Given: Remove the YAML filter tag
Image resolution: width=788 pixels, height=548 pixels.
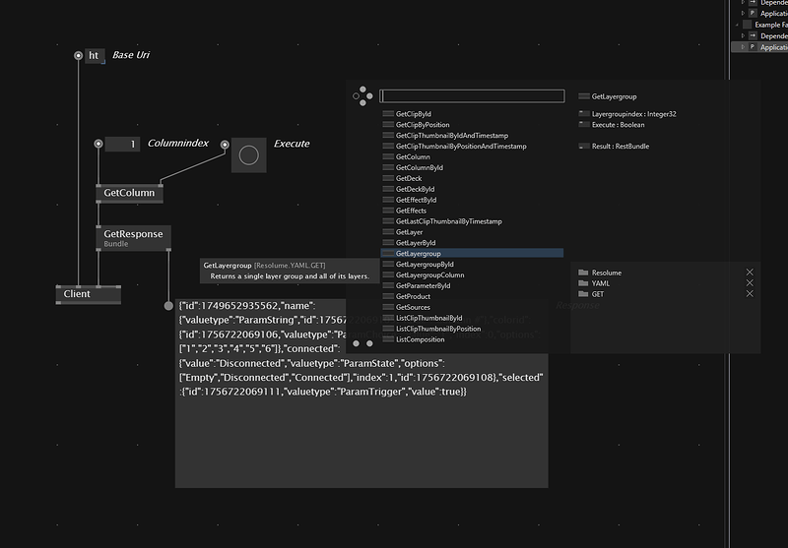Looking at the screenshot, I should tap(750, 283).
